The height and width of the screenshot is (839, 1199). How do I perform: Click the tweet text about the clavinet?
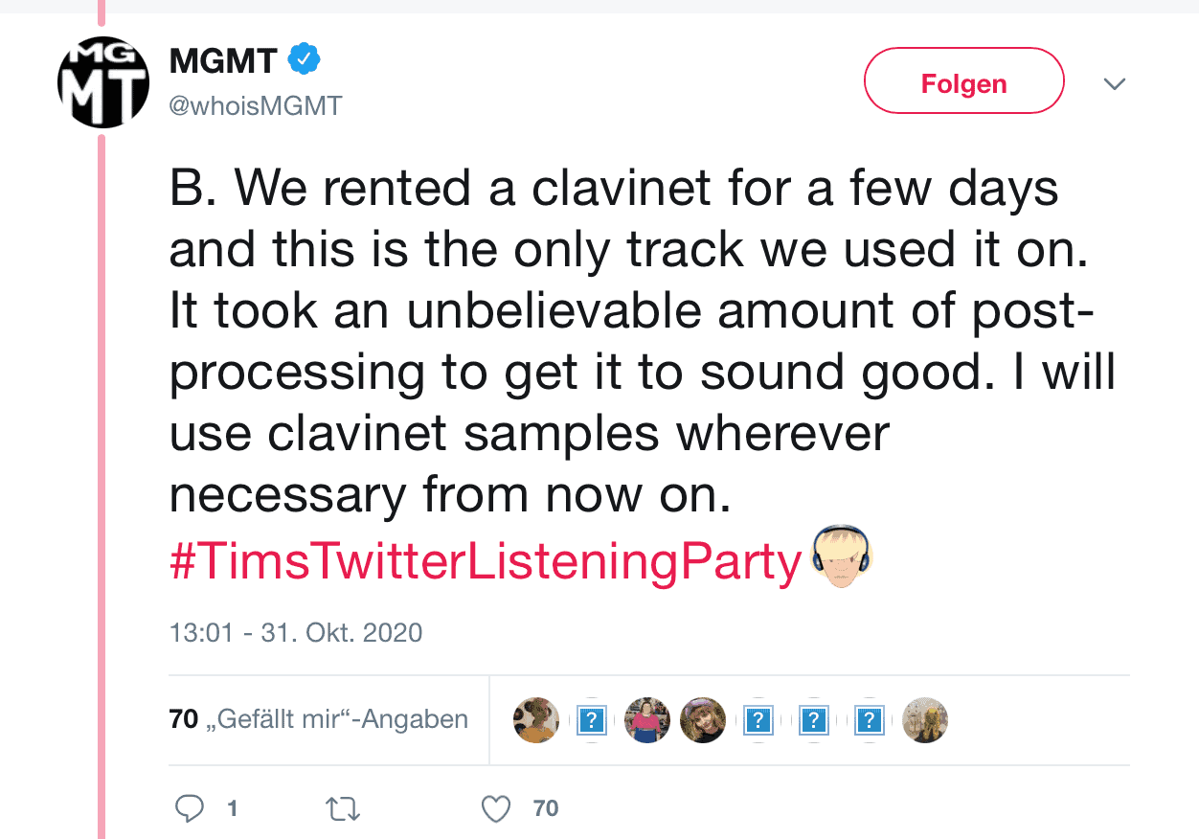pyautogui.click(x=613, y=342)
